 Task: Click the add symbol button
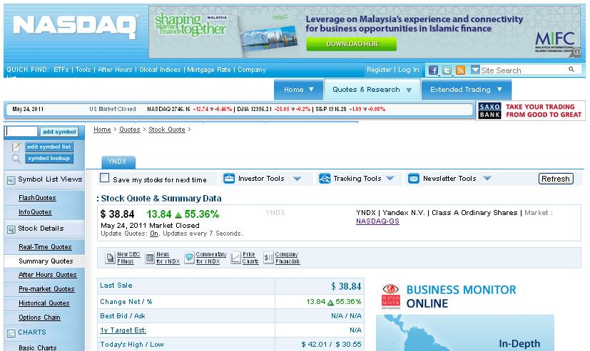(59, 132)
